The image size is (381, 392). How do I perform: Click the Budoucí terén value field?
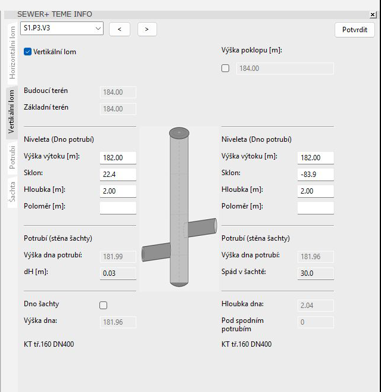[x=118, y=92]
